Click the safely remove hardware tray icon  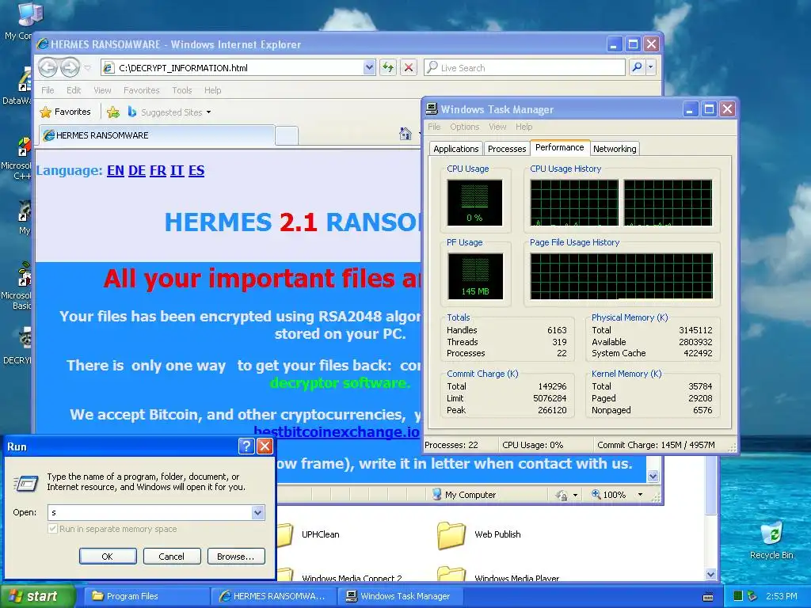tap(752, 596)
